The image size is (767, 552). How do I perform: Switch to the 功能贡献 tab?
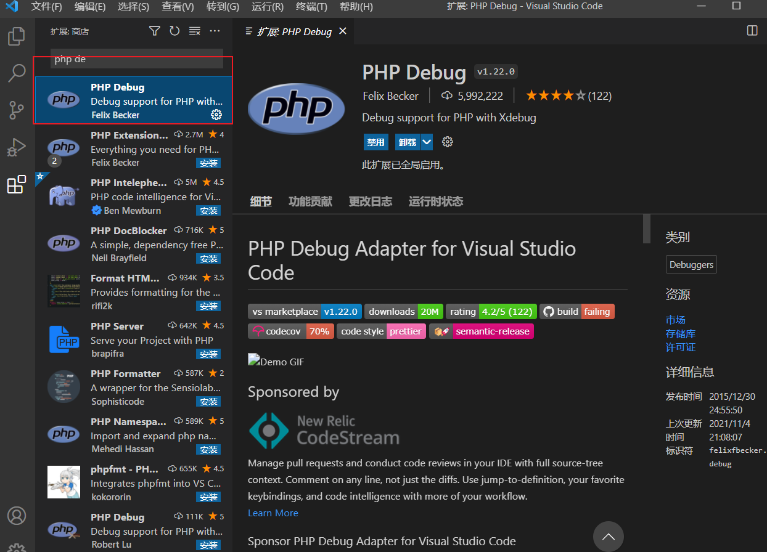310,201
